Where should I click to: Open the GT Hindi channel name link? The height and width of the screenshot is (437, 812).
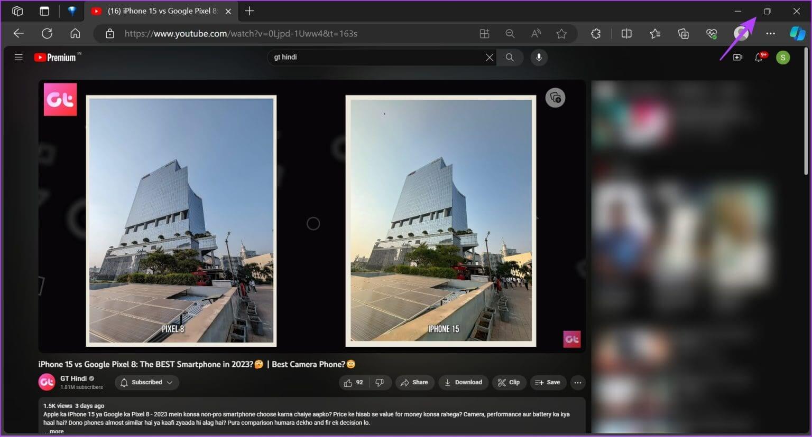pos(73,378)
